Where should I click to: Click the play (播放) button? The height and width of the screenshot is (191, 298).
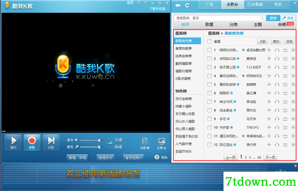coord(13,142)
